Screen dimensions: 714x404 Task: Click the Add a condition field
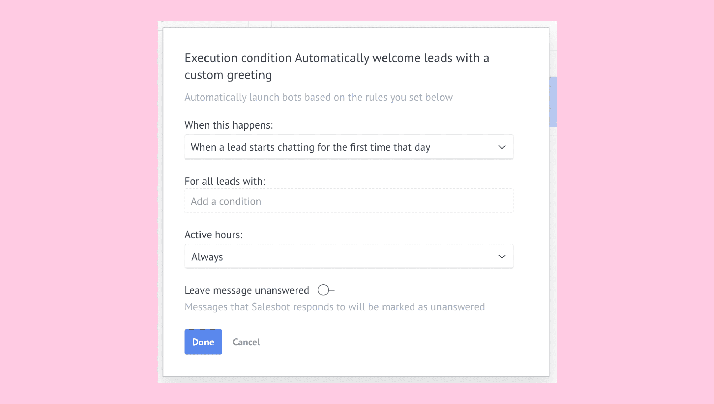[x=349, y=201]
